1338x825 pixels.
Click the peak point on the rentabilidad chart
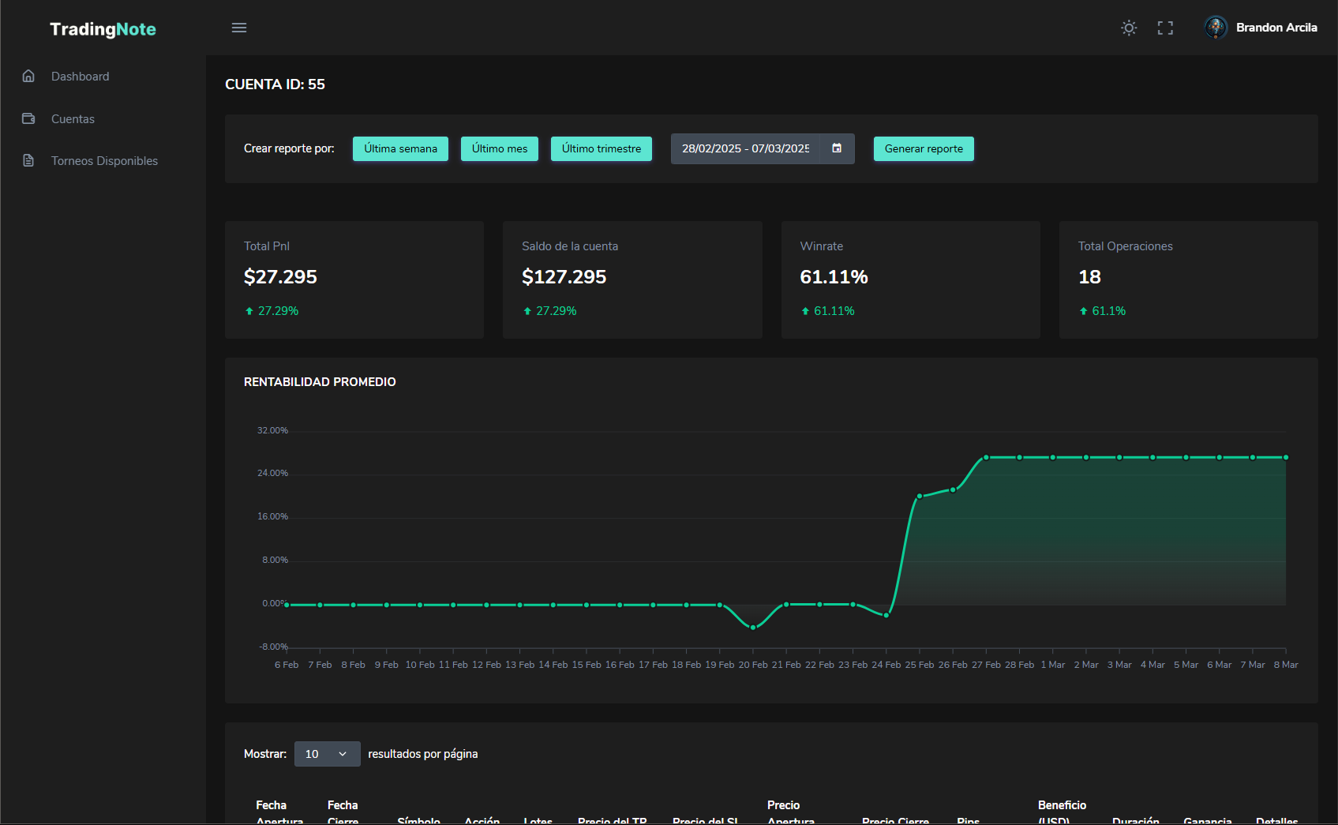(x=986, y=456)
